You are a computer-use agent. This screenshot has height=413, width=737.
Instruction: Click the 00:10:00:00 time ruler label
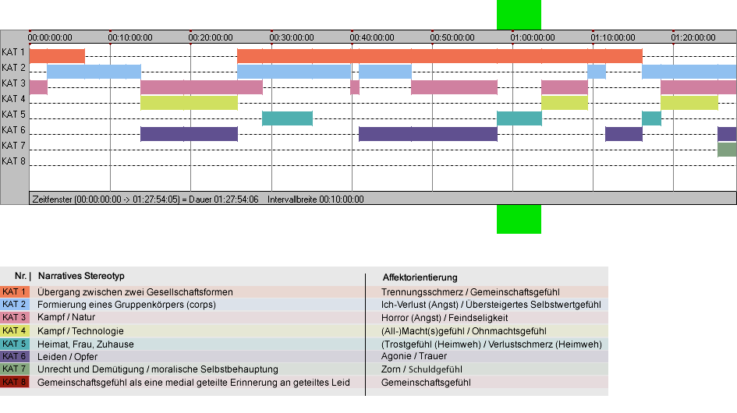coord(130,37)
